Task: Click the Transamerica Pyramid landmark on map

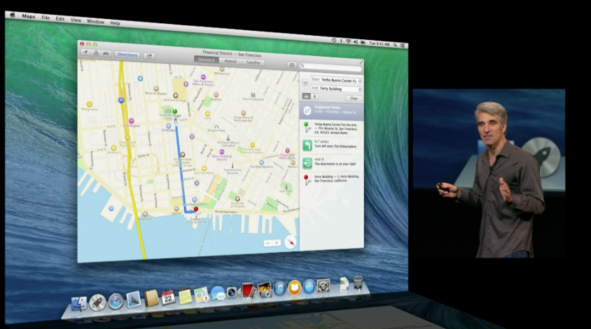Action: pos(232,166)
